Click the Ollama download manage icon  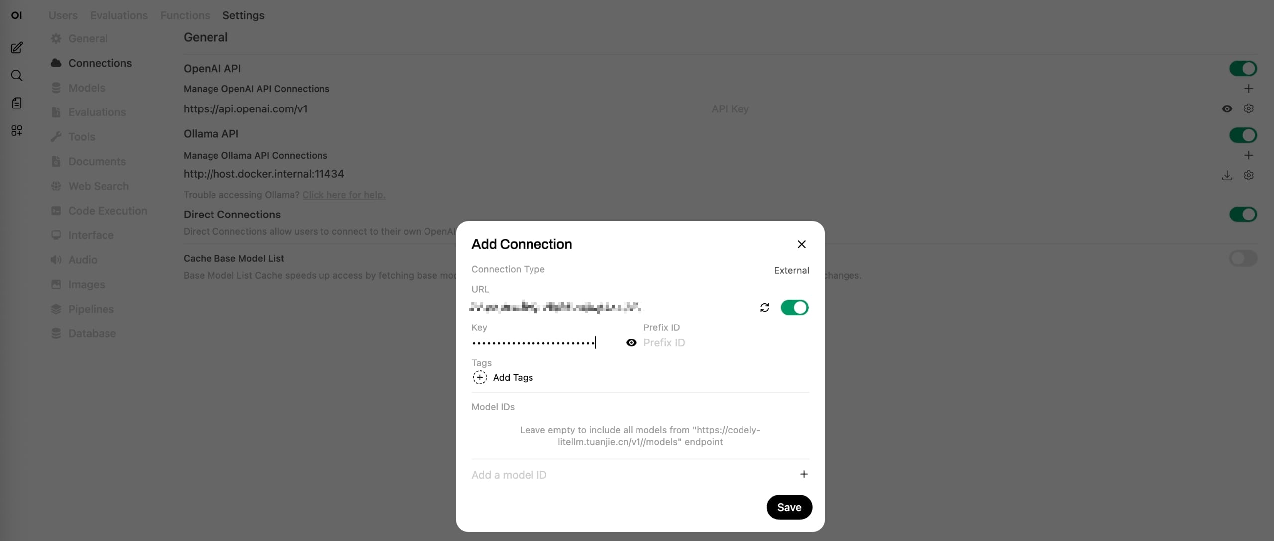pyautogui.click(x=1227, y=175)
